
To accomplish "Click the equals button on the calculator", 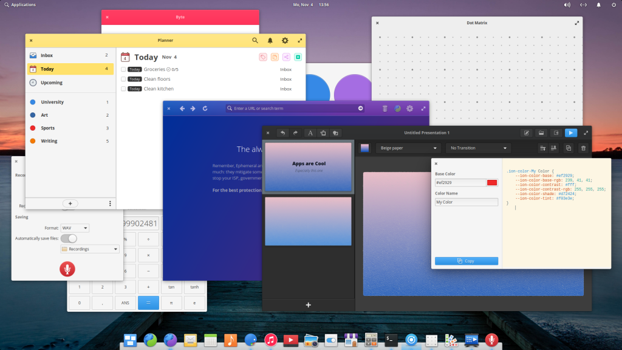I will 148,303.
